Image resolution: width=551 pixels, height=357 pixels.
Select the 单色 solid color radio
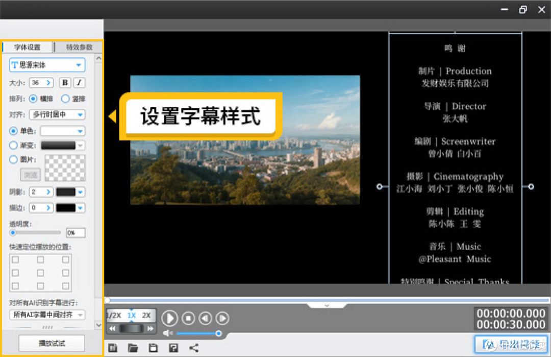click(x=13, y=131)
